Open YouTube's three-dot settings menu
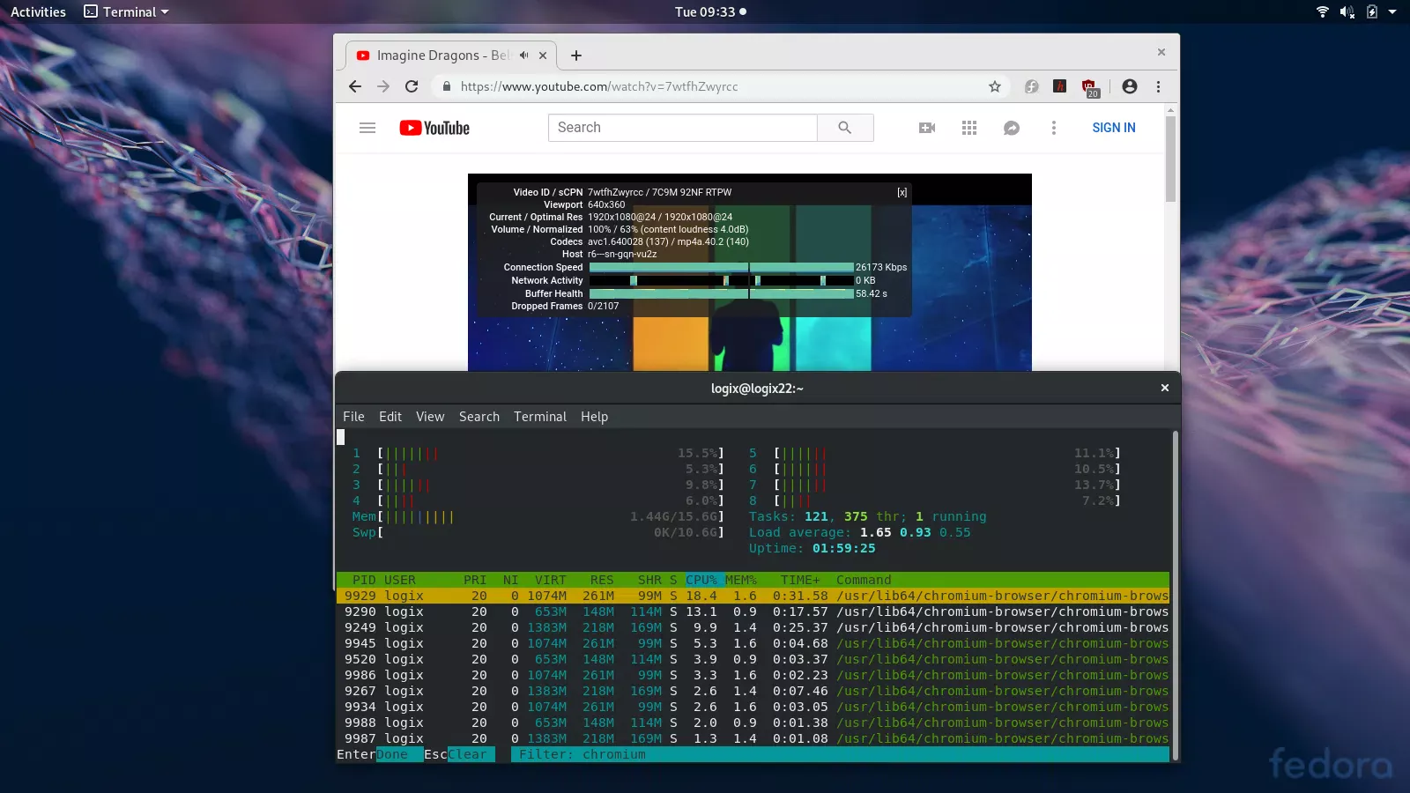 [x=1054, y=128]
